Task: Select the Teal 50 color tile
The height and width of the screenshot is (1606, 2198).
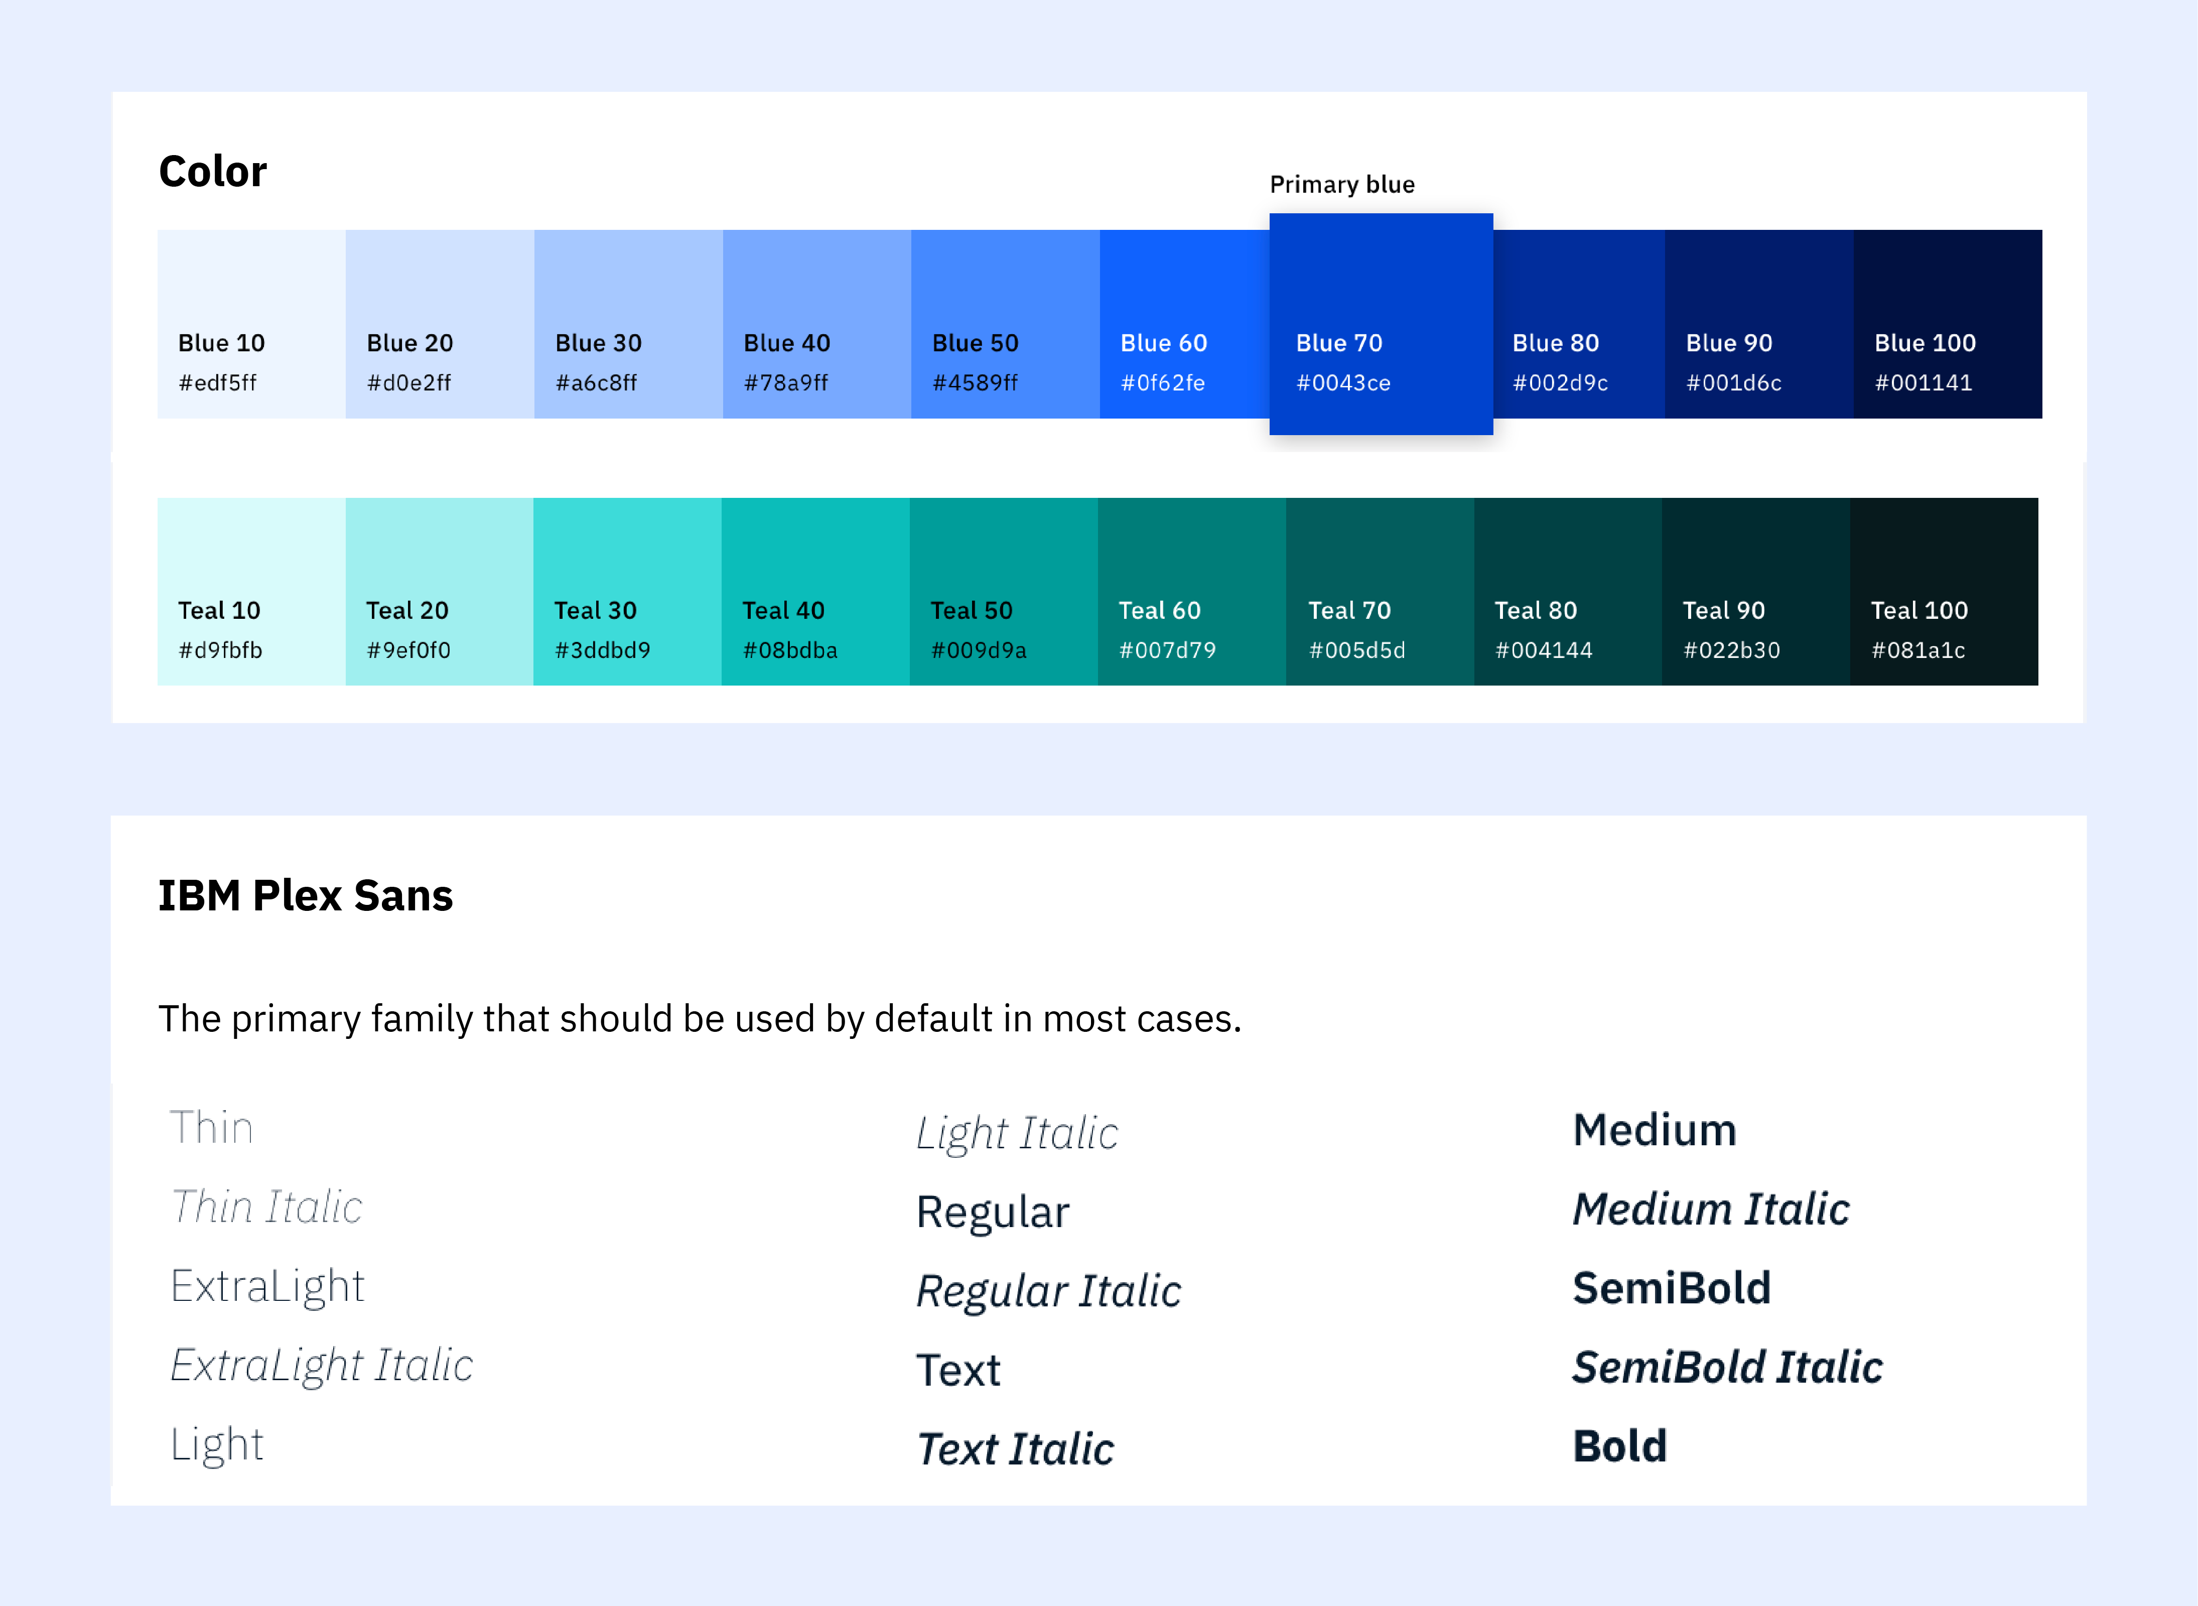Action: pos(1004,591)
